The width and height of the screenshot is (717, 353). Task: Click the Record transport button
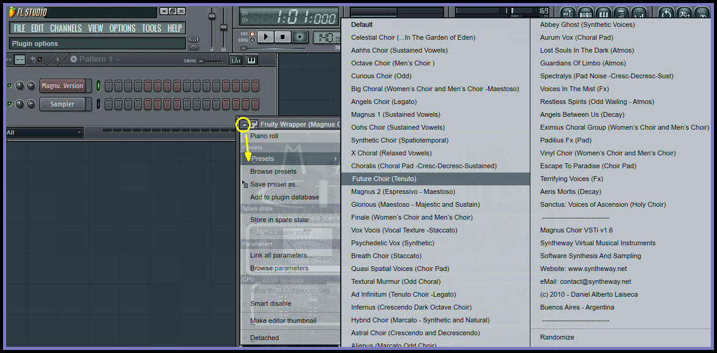[x=300, y=37]
